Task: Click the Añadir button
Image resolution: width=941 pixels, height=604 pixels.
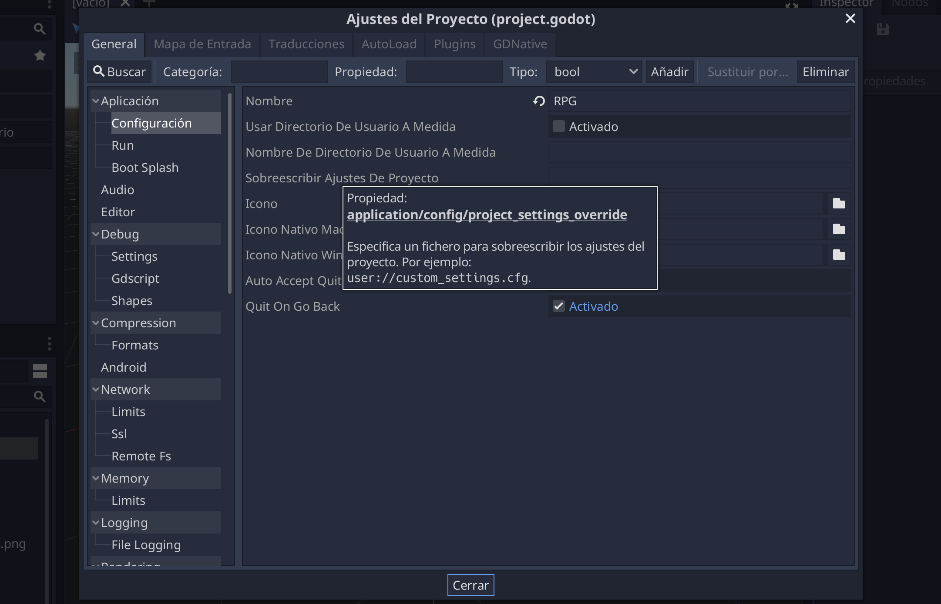Action: 669,72
